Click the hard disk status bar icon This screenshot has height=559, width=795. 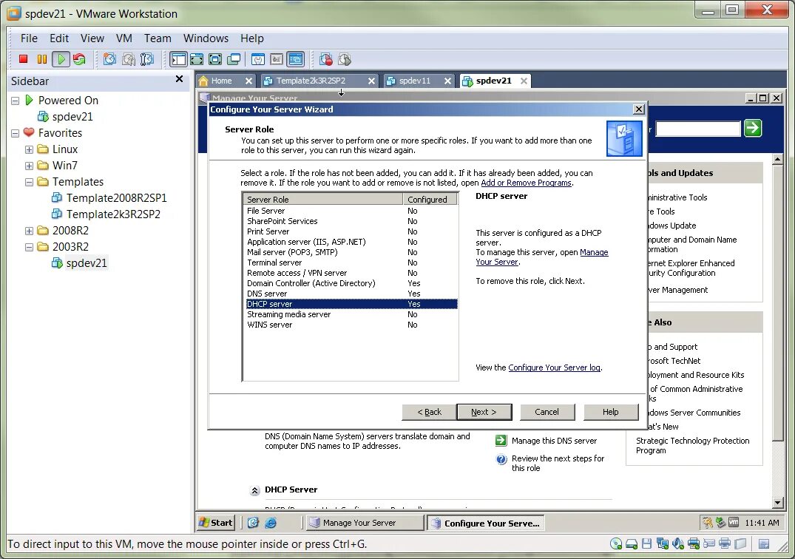point(632,543)
